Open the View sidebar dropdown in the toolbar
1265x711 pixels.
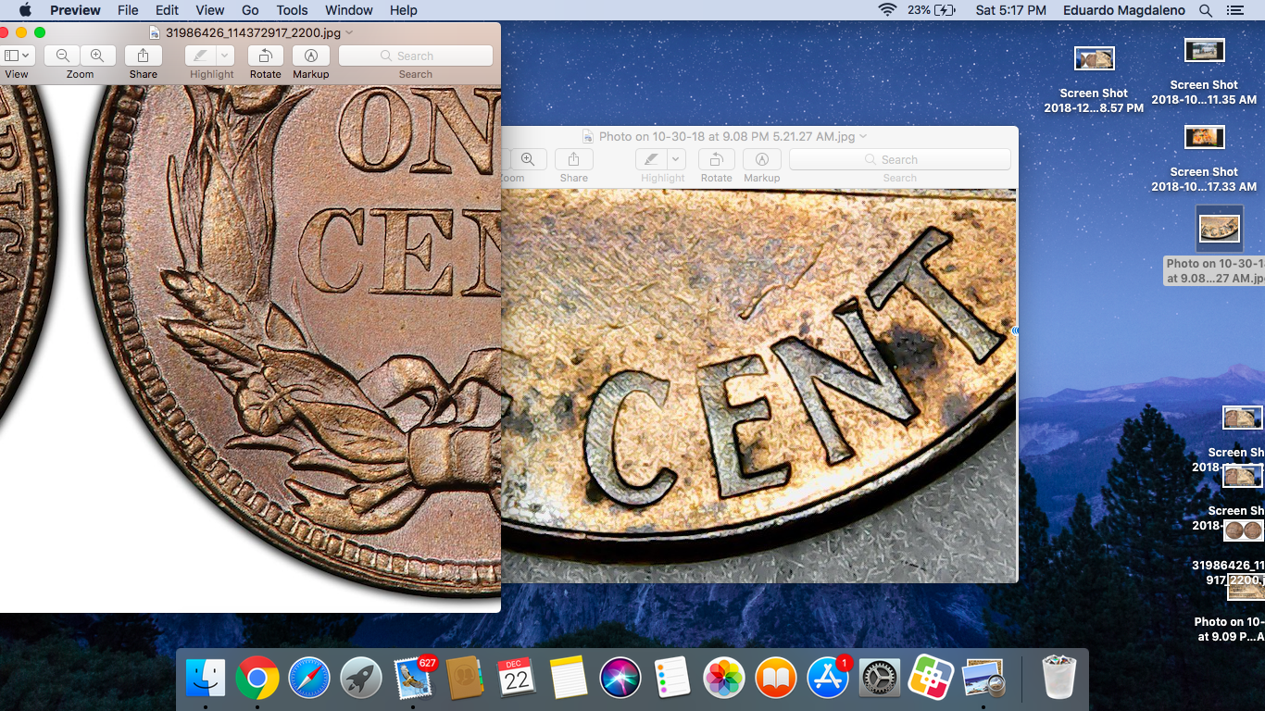16,56
